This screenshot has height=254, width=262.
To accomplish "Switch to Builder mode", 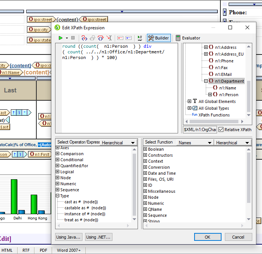I will tap(158, 38).
